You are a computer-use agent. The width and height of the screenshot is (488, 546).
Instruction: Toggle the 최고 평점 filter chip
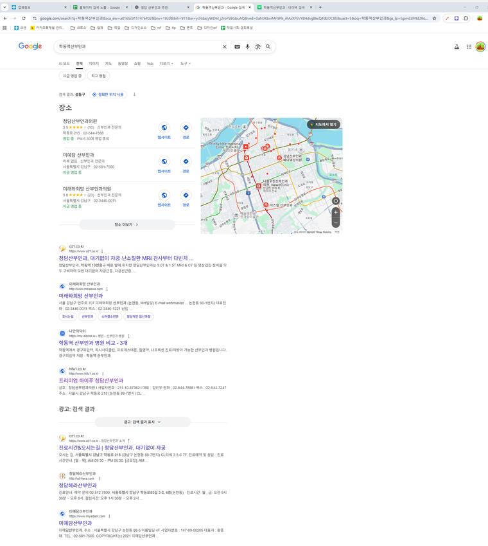pyautogui.click(x=98, y=76)
